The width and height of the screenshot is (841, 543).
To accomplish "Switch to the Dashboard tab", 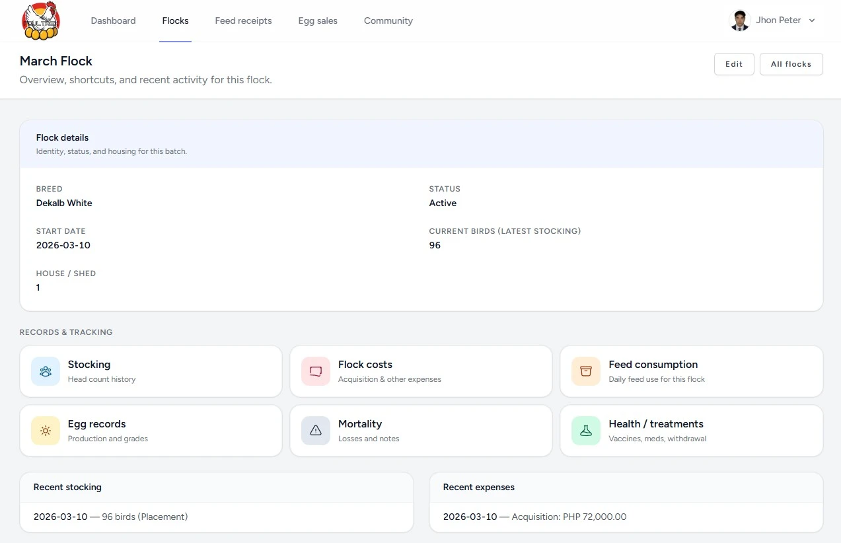I will pos(113,20).
